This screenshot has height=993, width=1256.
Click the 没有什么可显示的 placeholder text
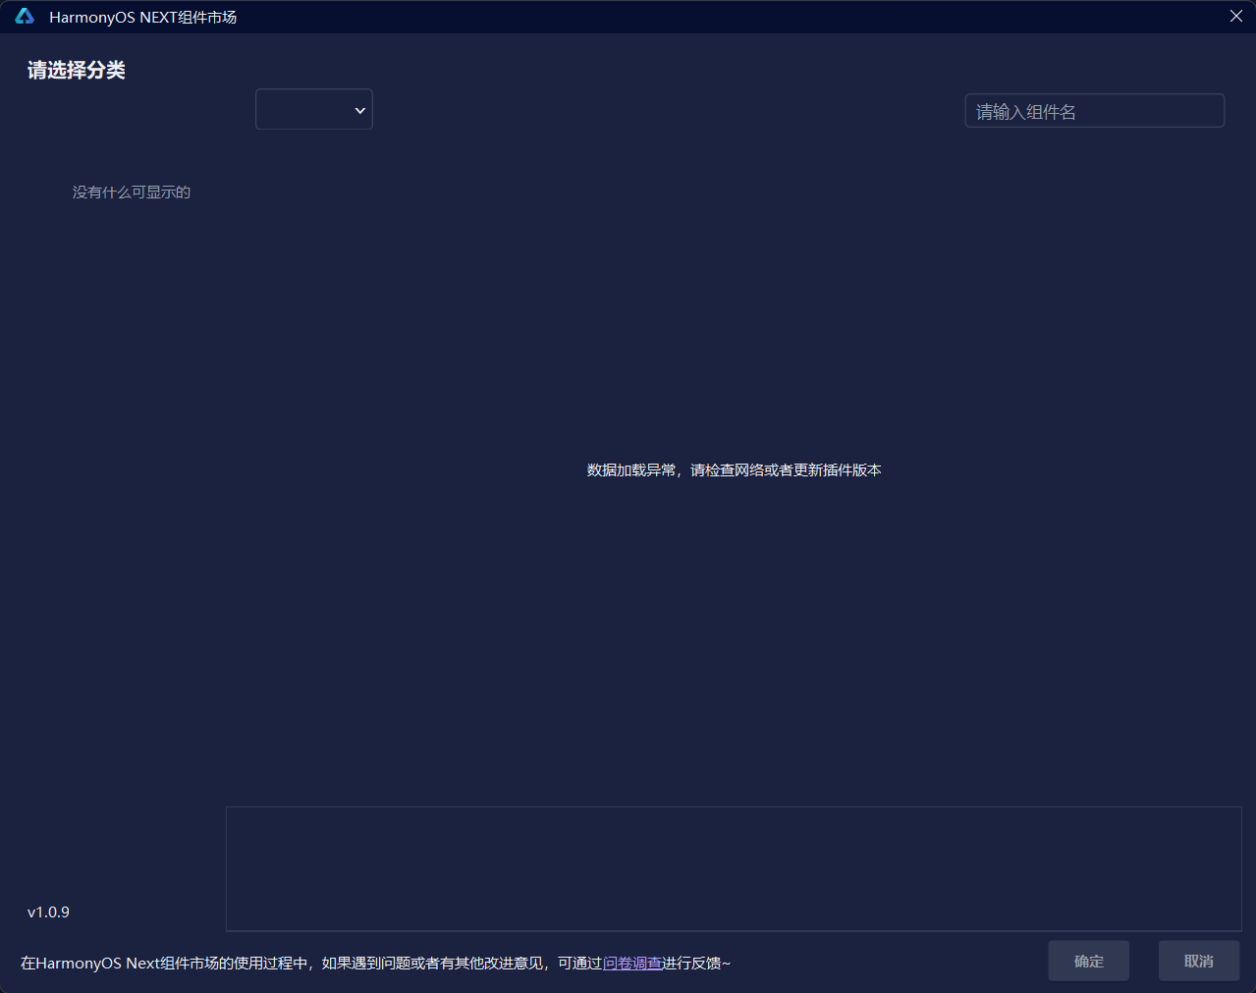132,193
